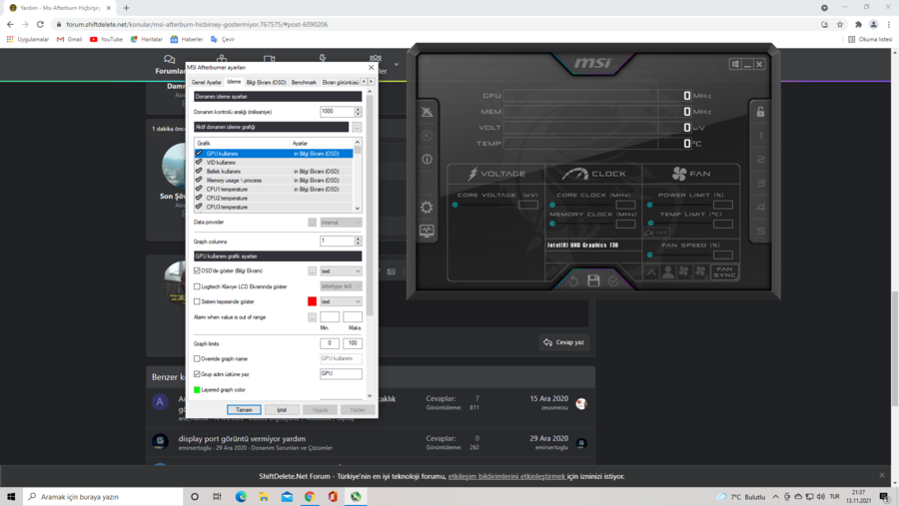Open the Data provider internal dropdown
The image size is (899, 506).
pos(341,223)
